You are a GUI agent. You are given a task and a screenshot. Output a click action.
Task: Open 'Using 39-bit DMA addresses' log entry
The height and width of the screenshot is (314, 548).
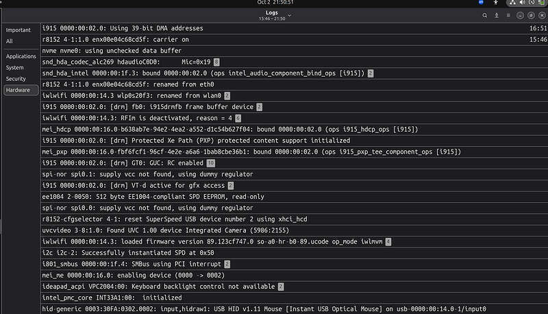click(295, 28)
